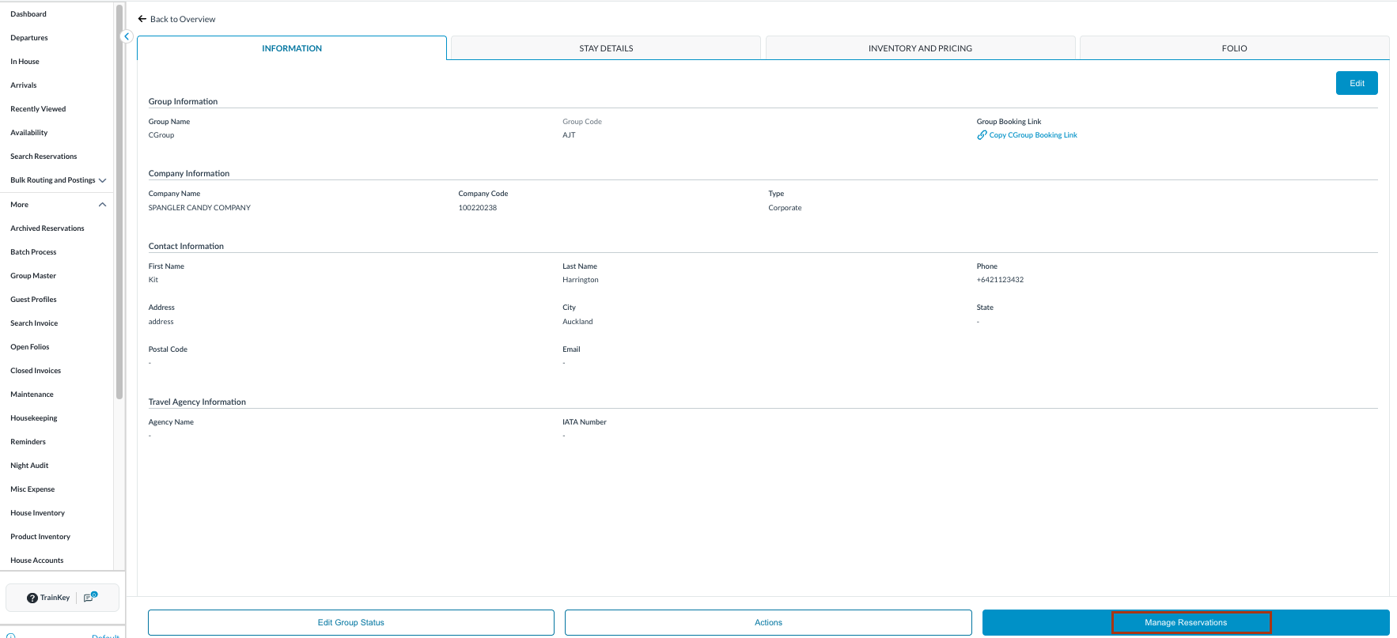Collapse the More section in sidebar
Viewport: 1397px width, 638px height.
point(102,205)
